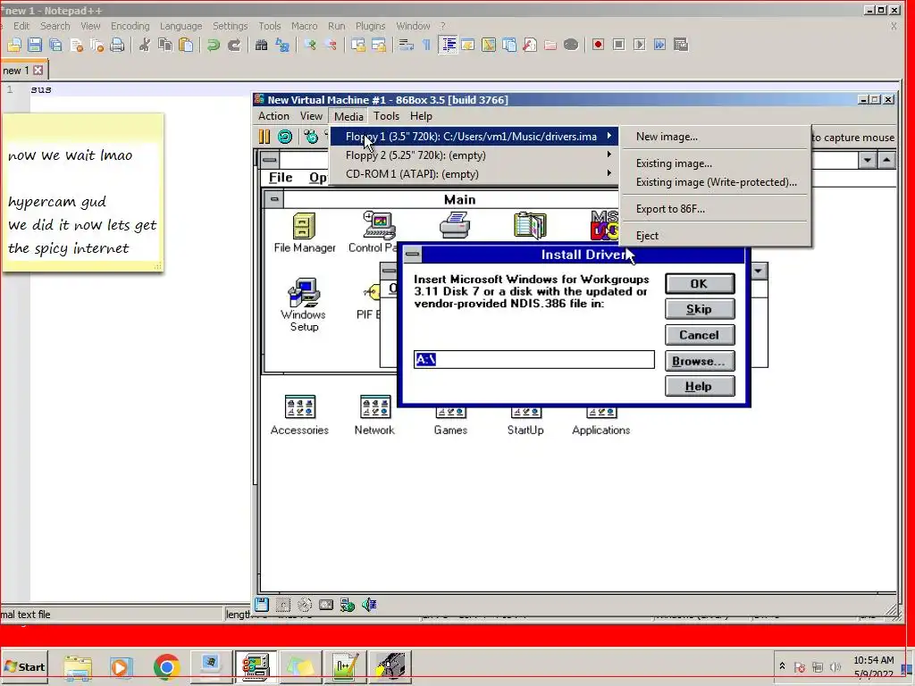The image size is (915, 686).
Task: Click Skip in Install Driver dialog
Action: [700, 309]
